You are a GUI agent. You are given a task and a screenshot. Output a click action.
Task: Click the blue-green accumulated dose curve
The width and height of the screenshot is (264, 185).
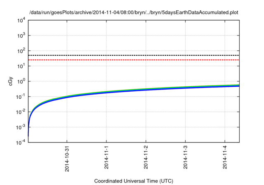134,90
